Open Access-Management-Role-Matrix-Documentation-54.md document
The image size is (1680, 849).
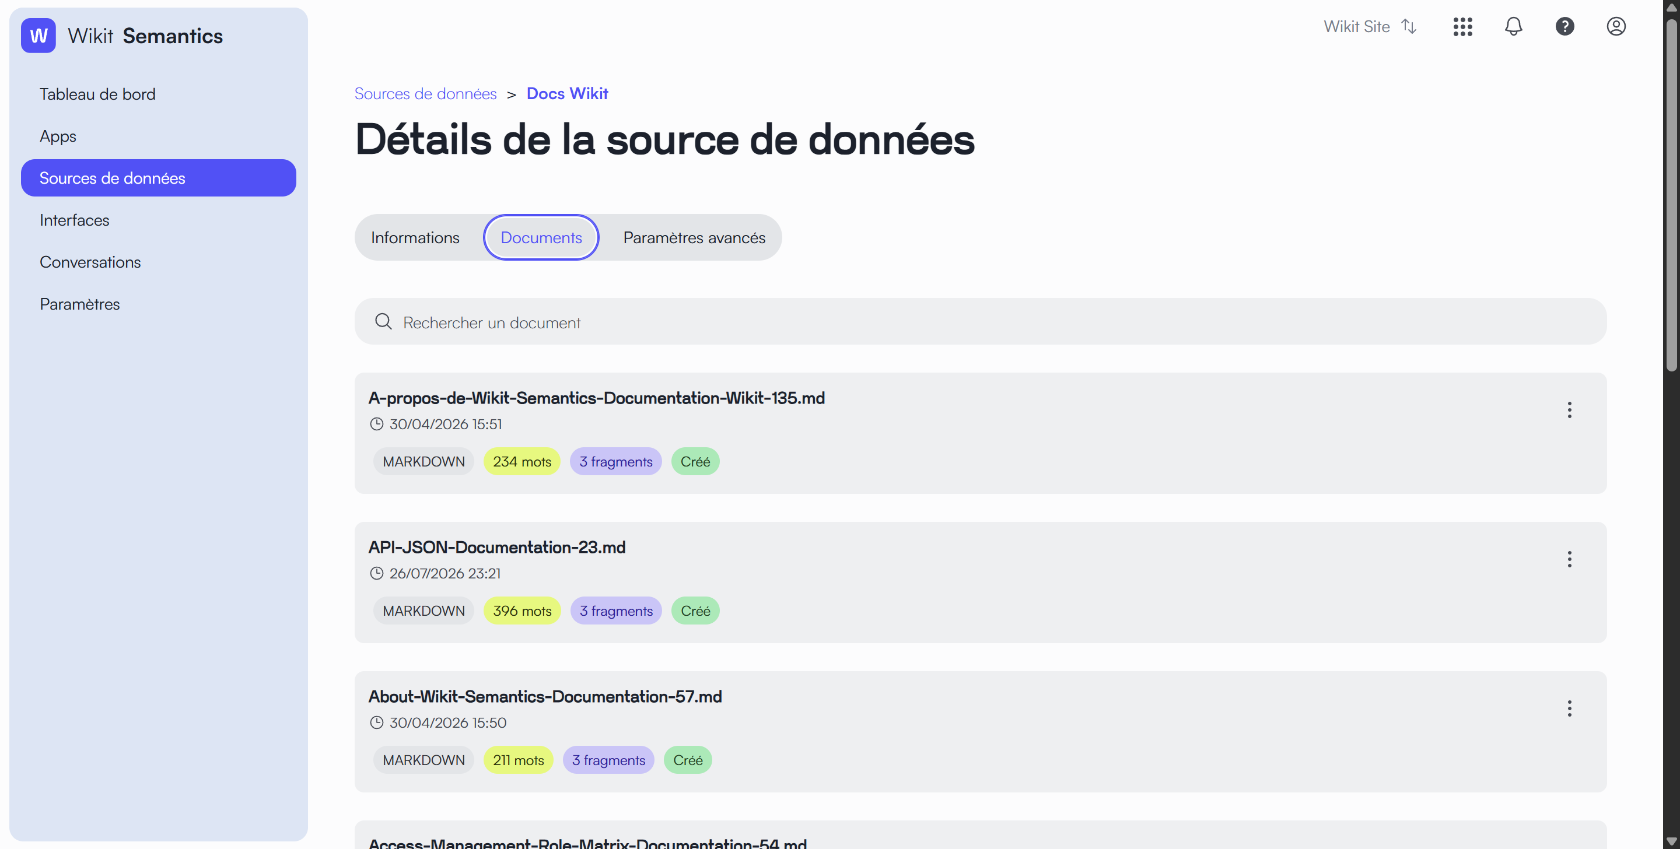pyautogui.click(x=587, y=843)
